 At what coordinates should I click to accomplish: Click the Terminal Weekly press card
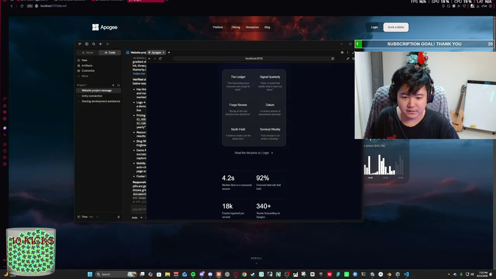pyautogui.click(x=270, y=134)
